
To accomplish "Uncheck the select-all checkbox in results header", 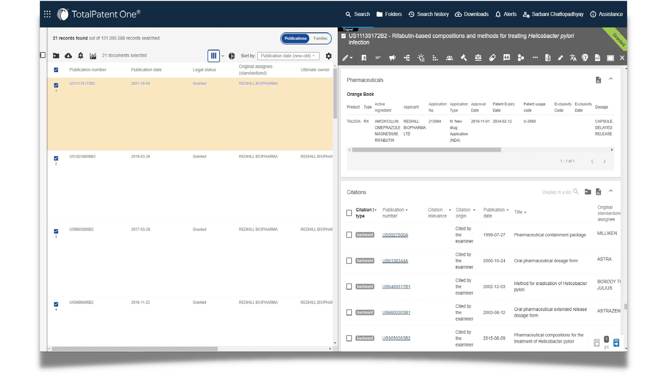I will coord(56,70).
